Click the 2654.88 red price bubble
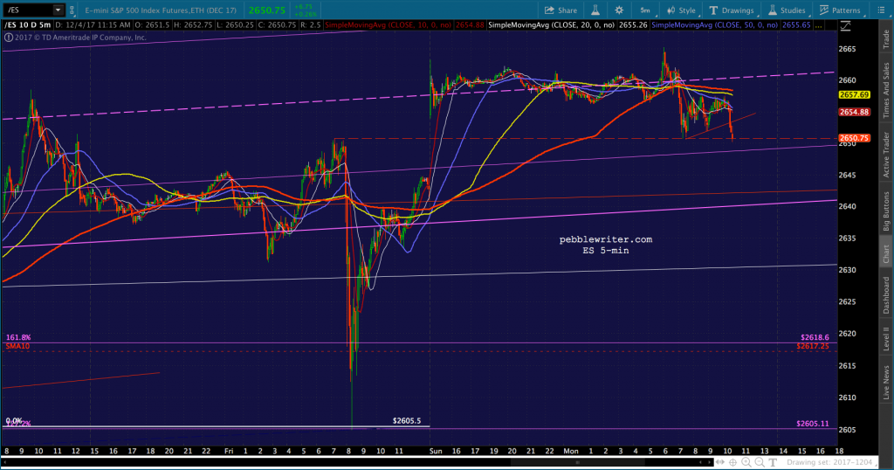Viewport: 894px width, 470px height. pos(854,112)
